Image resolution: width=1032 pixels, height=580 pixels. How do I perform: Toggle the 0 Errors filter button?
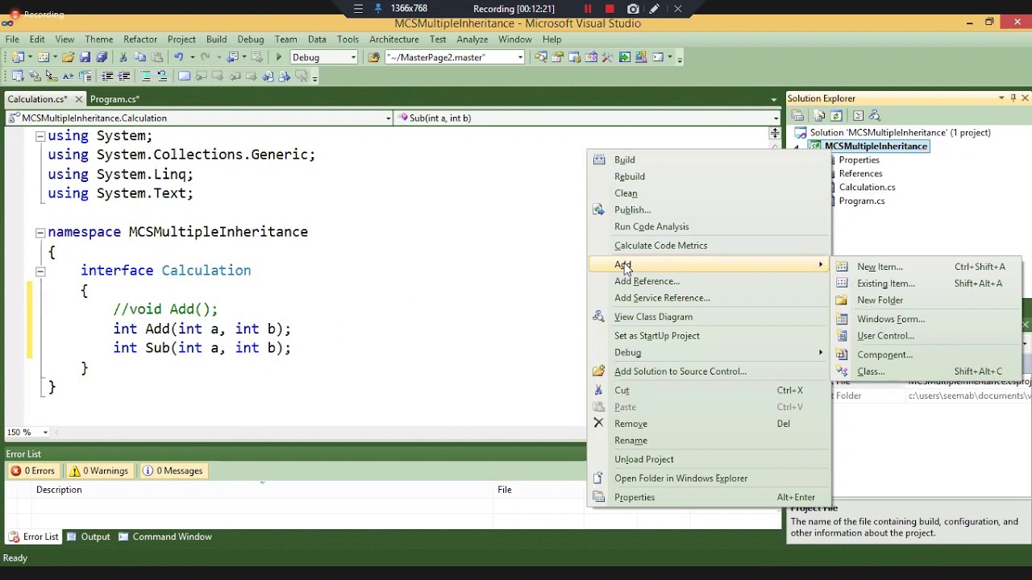33,471
